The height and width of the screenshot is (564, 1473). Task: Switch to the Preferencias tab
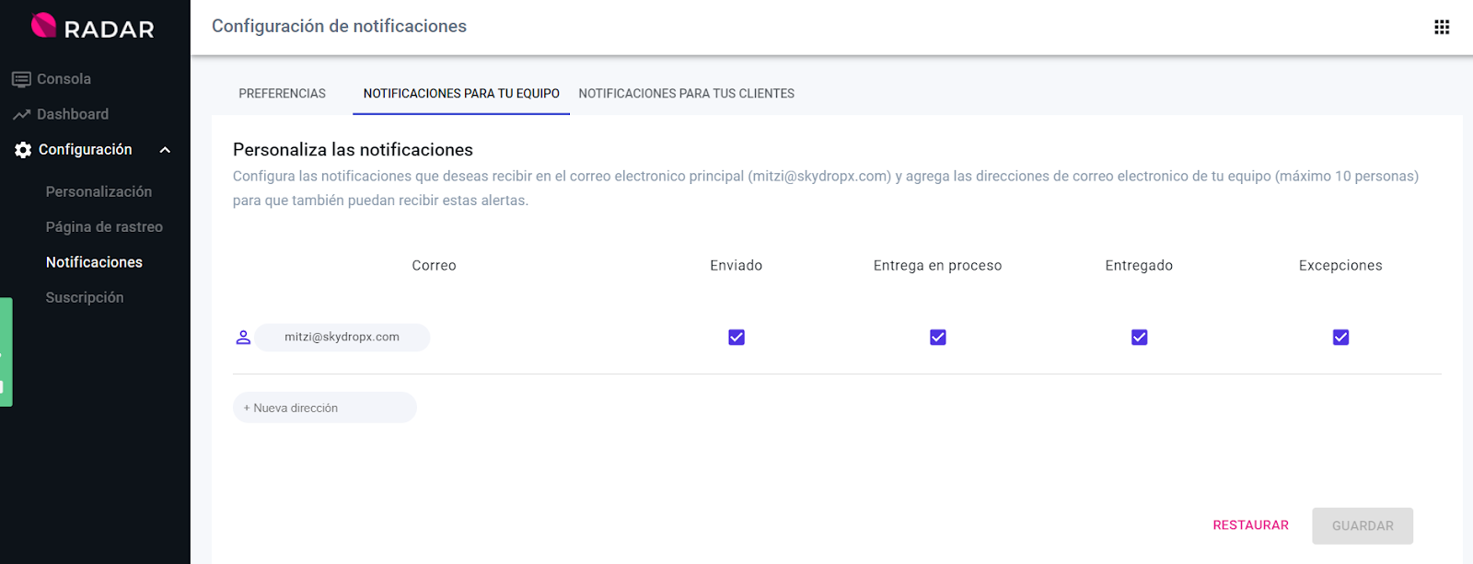coord(282,94)
